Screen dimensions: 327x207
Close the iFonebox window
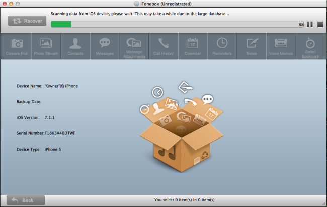click(x=5, y=4)
